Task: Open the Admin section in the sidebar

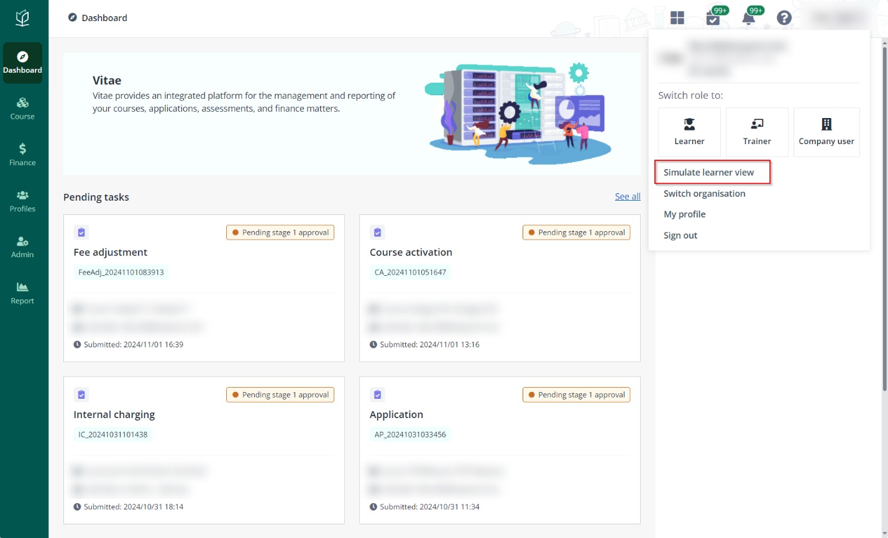Action: [22, 247]
